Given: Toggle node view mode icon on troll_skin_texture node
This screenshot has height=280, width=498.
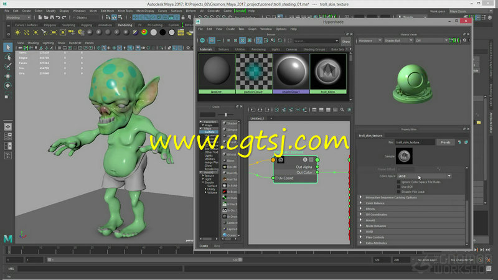Looking at the screenshot, I should pyautogui.click(x=311, y=160).
